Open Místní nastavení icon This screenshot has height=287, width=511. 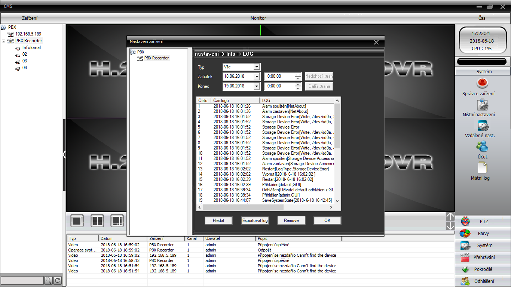click(x=483, y=105)
